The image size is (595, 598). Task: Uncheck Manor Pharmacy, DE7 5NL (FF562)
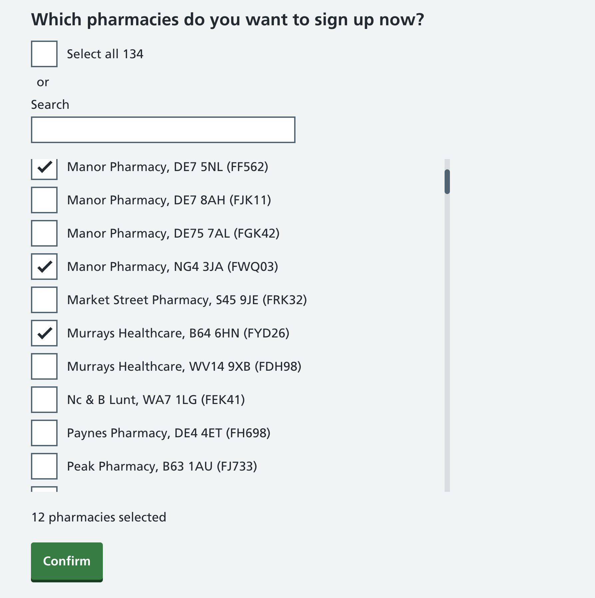tap(44, 167)
